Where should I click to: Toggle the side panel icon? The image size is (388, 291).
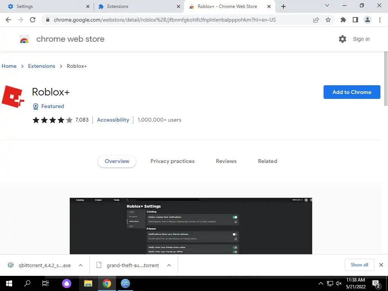click(355, 20)
